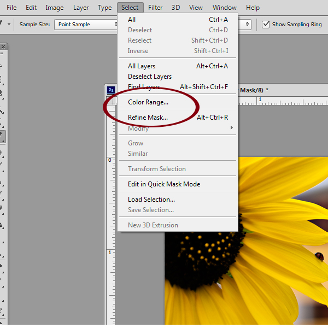This screenshot has width=328, height=328.
Task: Open the Refine Mask dialog
Action: (178, 118)
